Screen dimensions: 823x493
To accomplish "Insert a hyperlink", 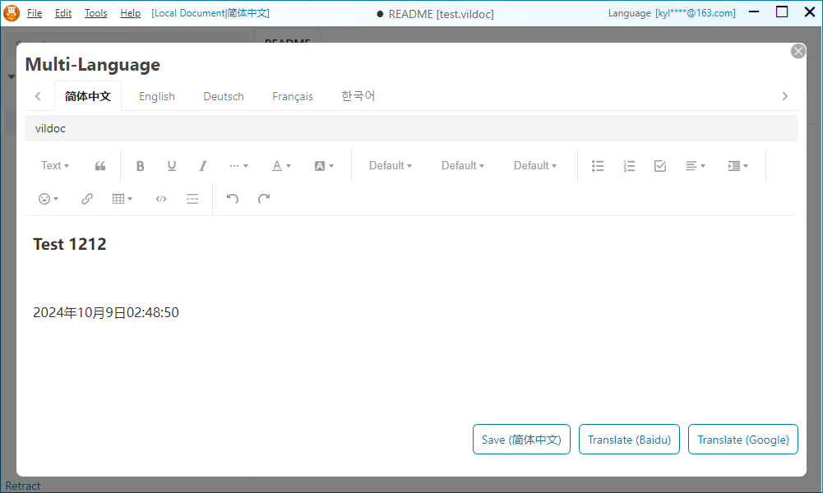I will [87, 199].
